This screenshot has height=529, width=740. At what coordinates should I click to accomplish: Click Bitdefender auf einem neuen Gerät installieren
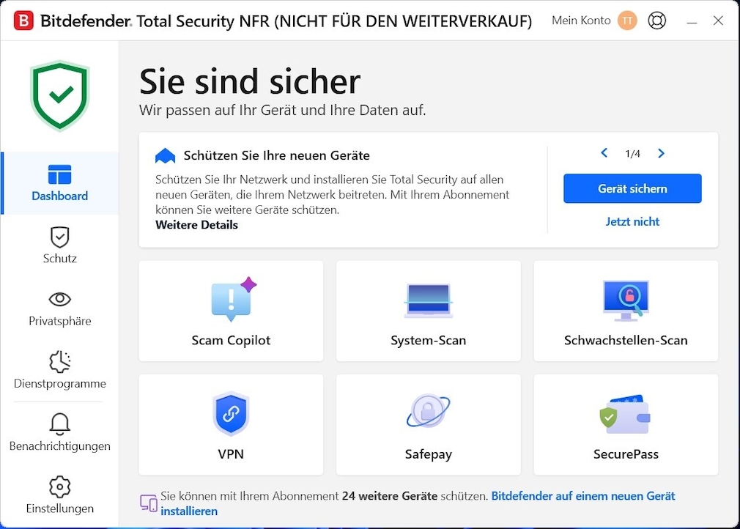click(x=582, y=496)
